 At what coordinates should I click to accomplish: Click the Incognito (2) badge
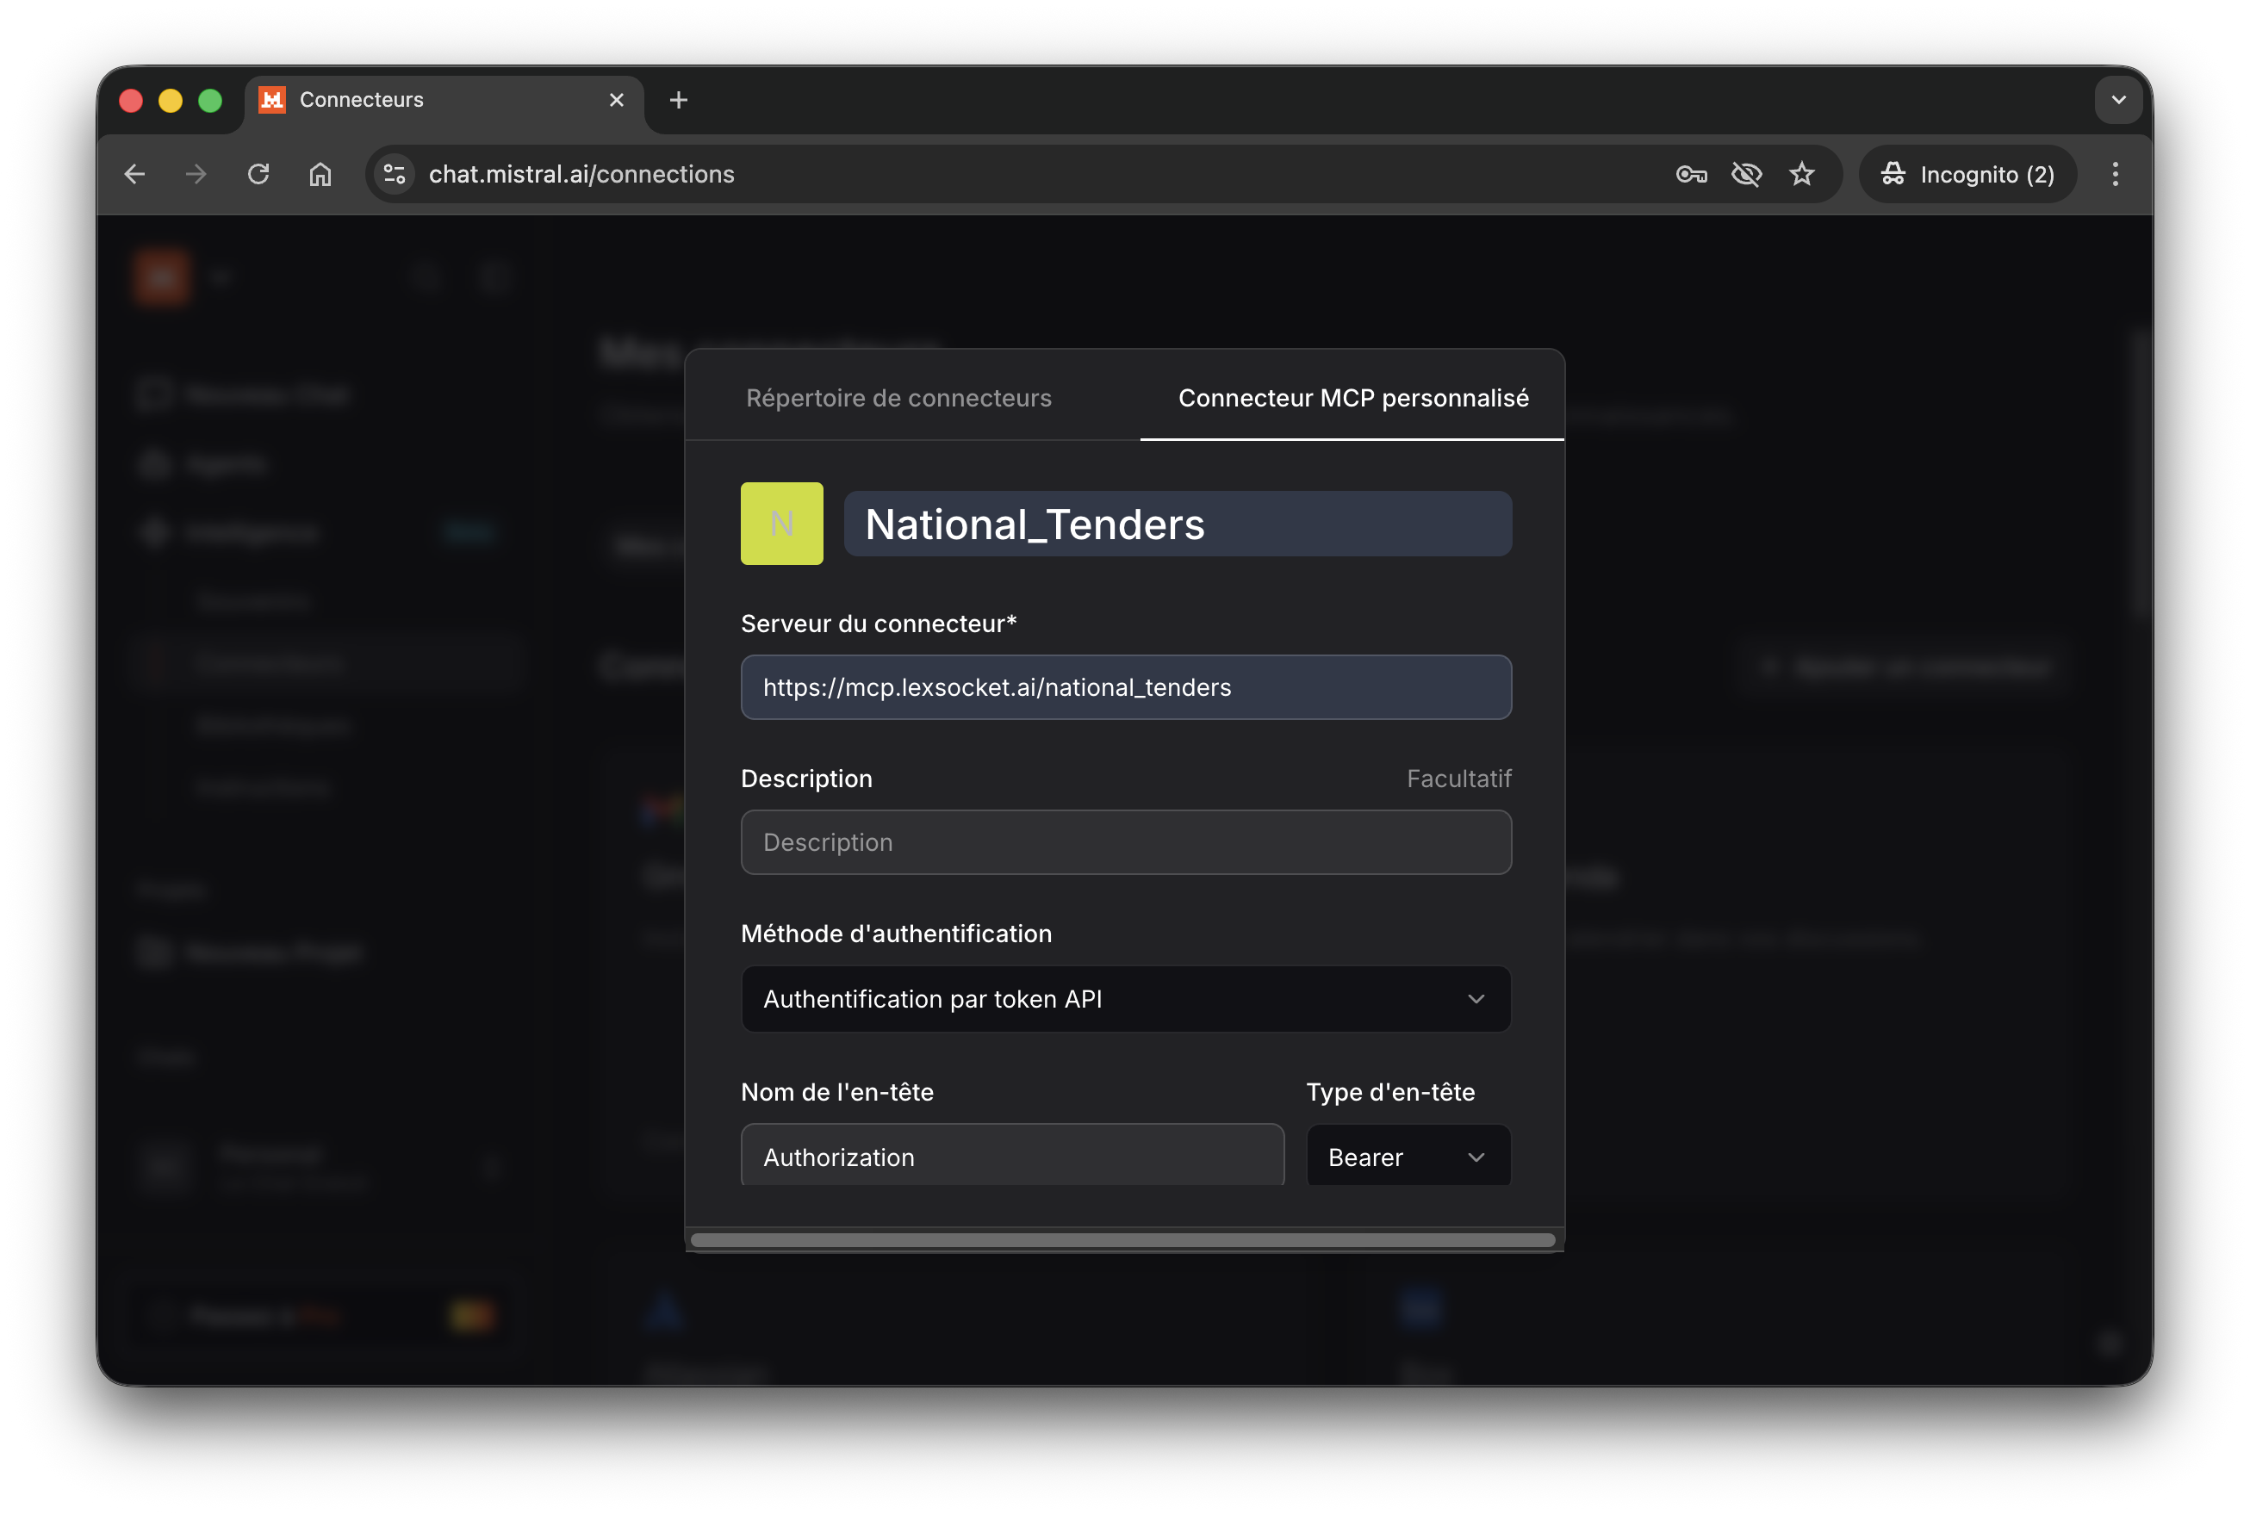pos(1967,174)
